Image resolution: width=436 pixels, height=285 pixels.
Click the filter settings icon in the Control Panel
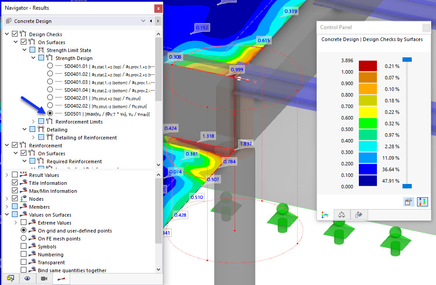click(x=359, y=214)
